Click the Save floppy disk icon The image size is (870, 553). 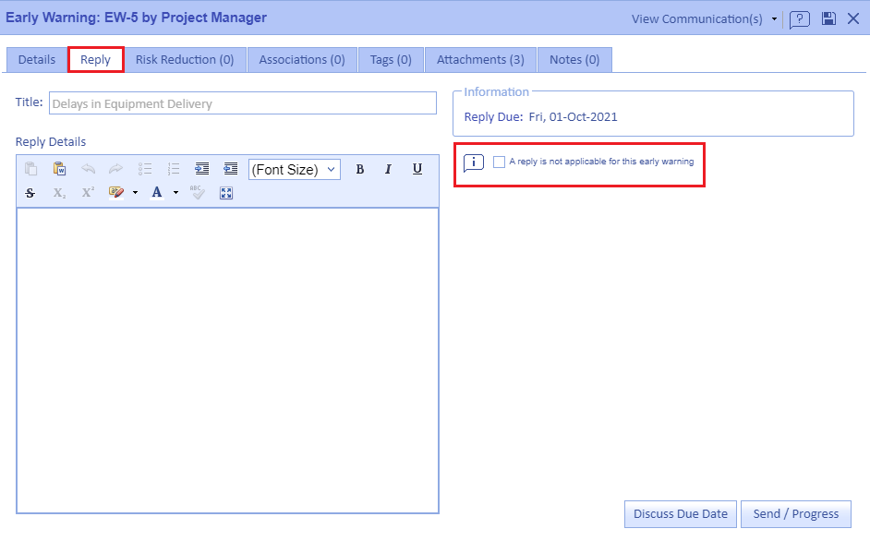point(828,18)
